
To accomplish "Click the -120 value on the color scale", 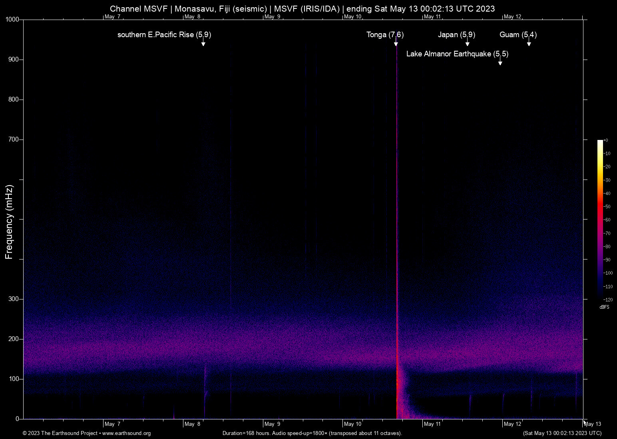I will [608, 300].
